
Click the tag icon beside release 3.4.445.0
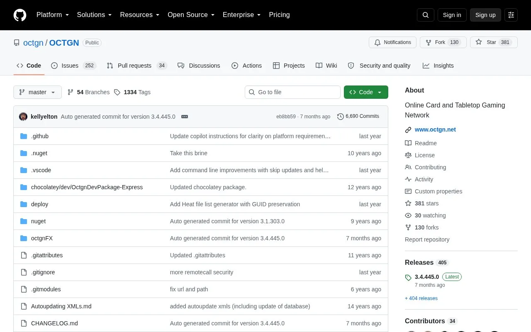[408, 278]
